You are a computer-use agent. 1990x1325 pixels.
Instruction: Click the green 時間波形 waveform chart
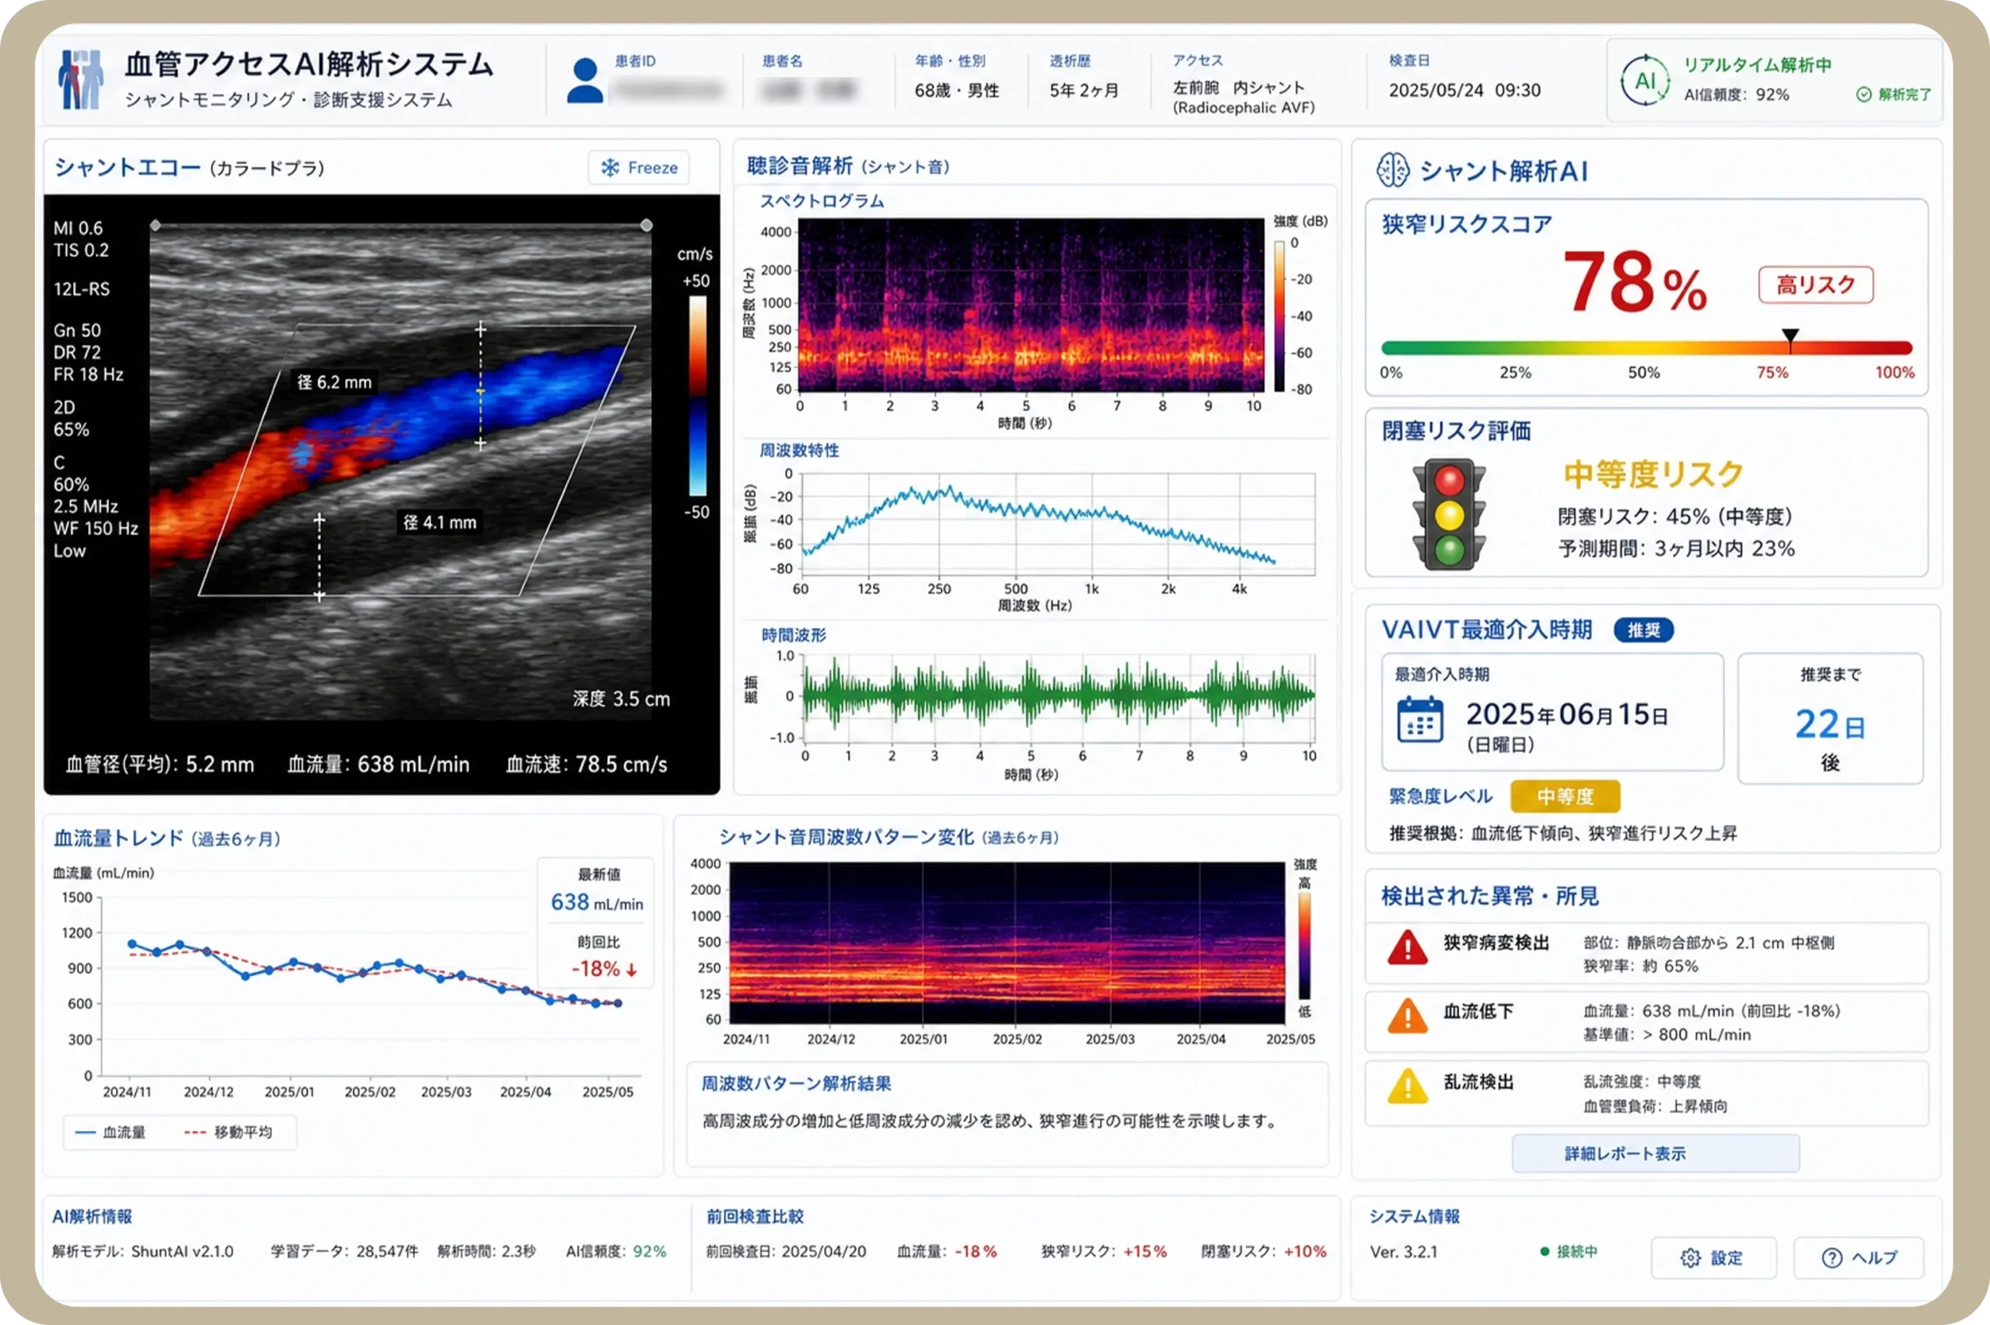1059,696
